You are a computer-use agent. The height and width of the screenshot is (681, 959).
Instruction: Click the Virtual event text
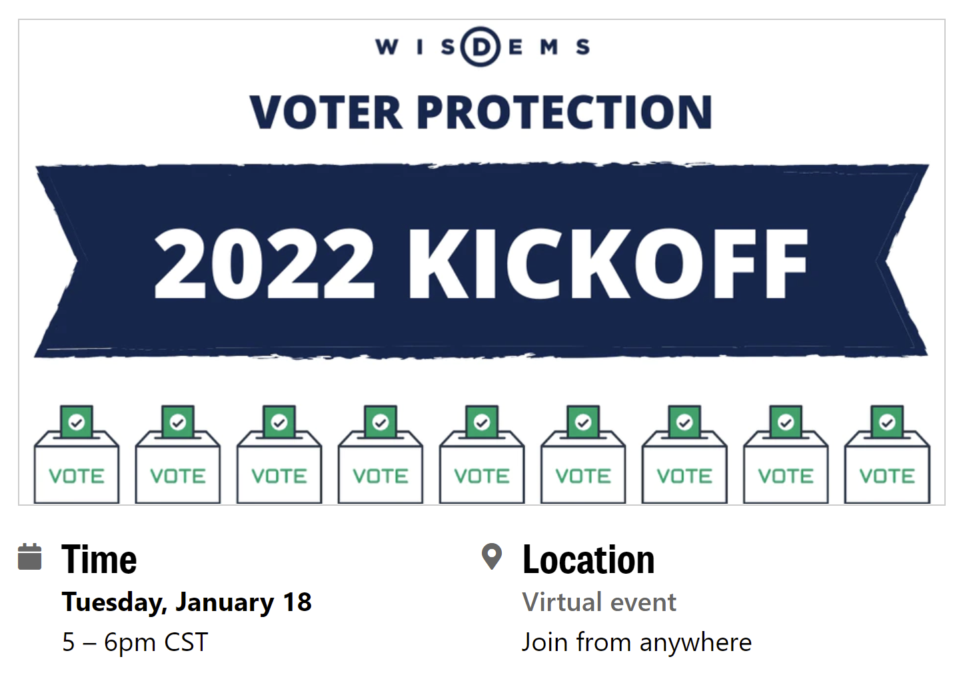599,602
